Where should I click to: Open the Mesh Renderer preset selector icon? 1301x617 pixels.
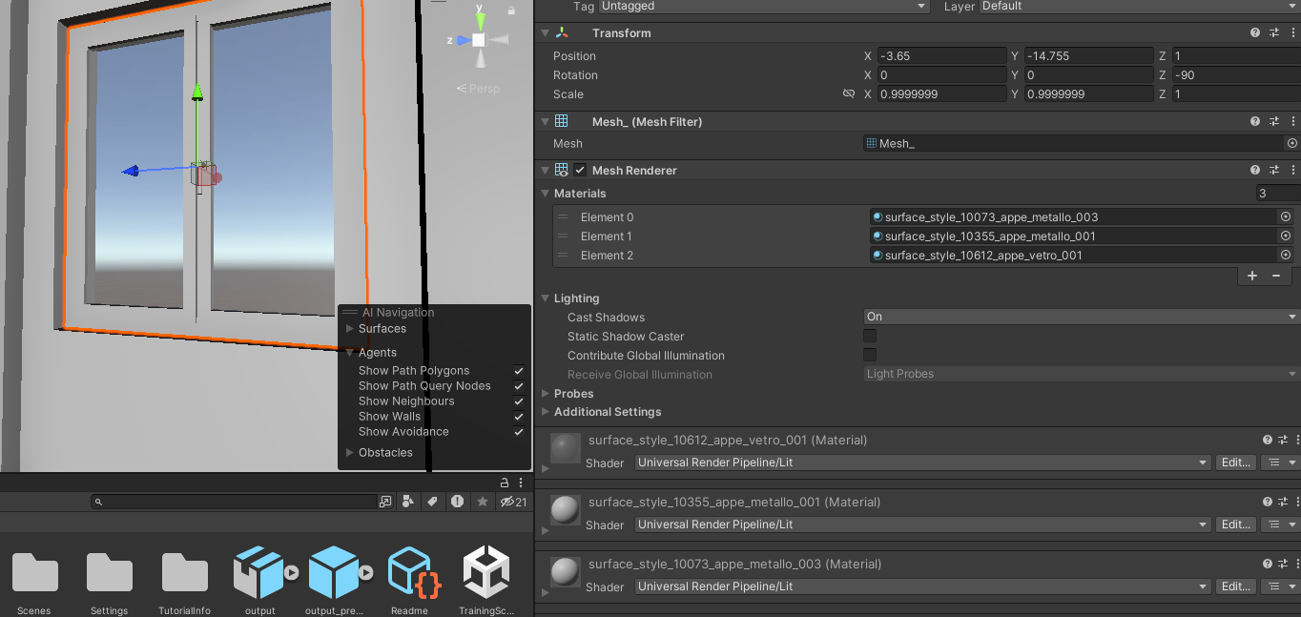(x=1274, y=169)
